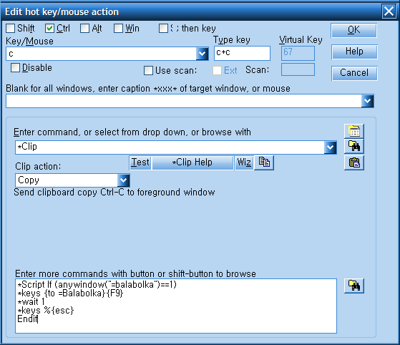Click the copy pages icon next to Wiz
Image resolution: width=400 pixels, height=345 pixels.
(x=264, y=162)
